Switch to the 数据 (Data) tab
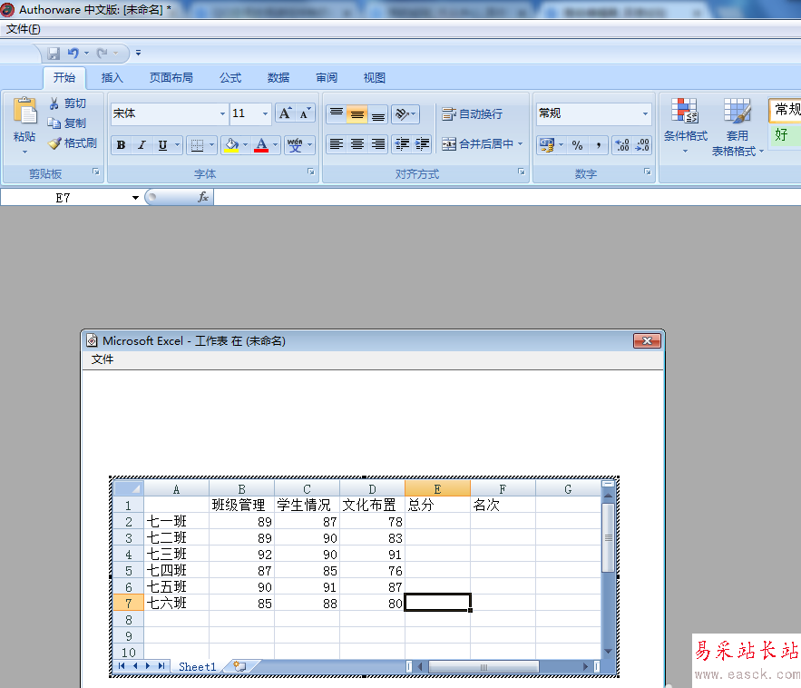The image size is (801, 688). (278, 78)
